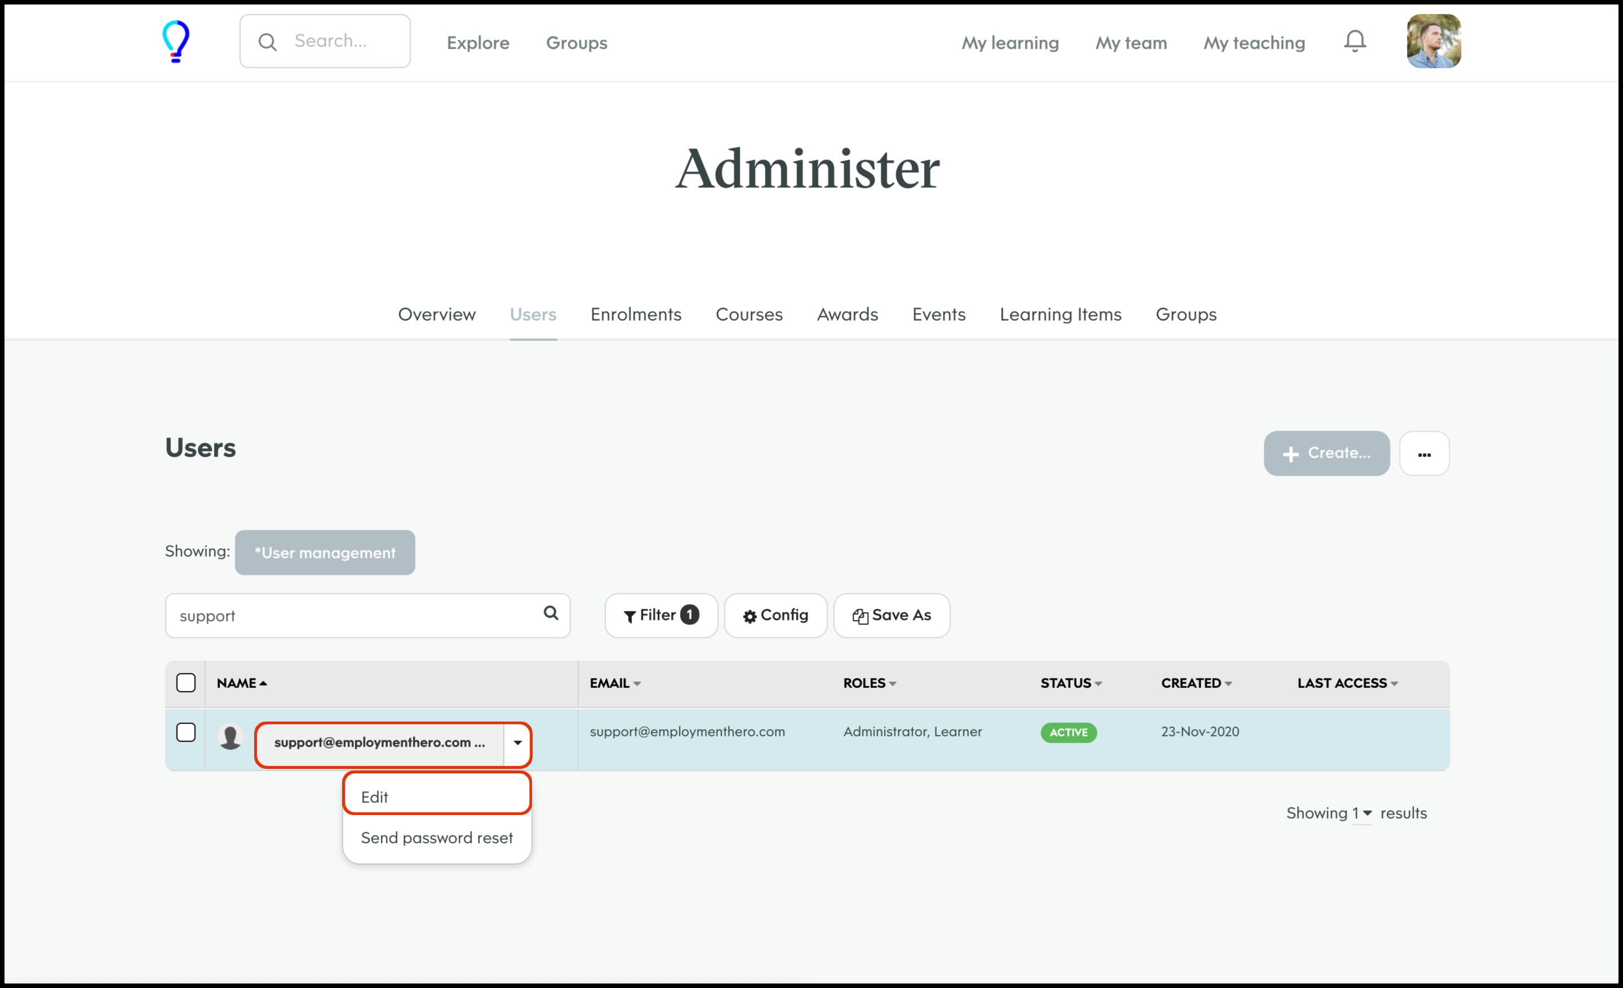The height and width of the screenshot is (988, 1623).
Task: Open the Showing 1 results count dropdown
Action: point(1362,813)
